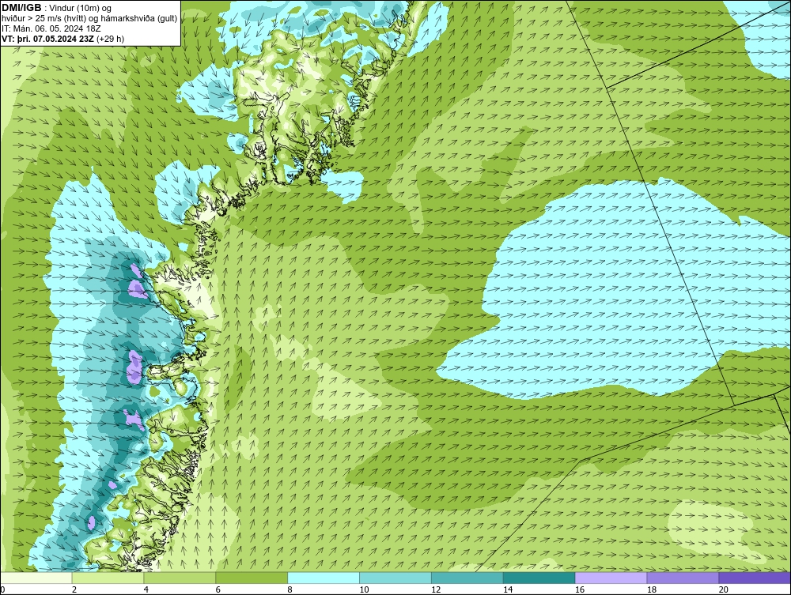Screen dimensions: 791x595
Task: Click the above 20 m/s dark purple swatch
Action: point(755,578)
